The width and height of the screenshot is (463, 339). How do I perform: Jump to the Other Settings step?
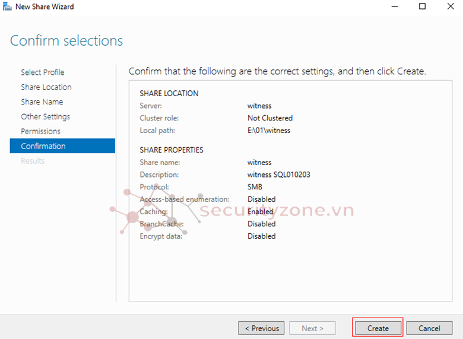(x=46, y=117)
